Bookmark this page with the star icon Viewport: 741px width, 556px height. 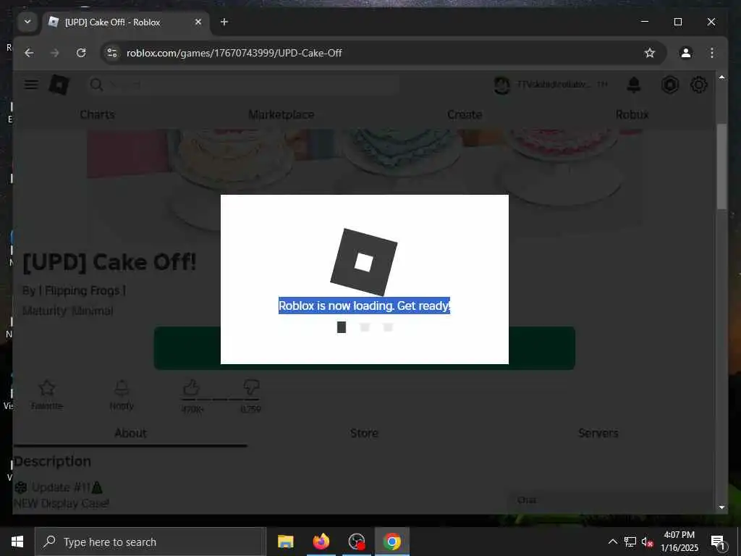click(650, 53)
